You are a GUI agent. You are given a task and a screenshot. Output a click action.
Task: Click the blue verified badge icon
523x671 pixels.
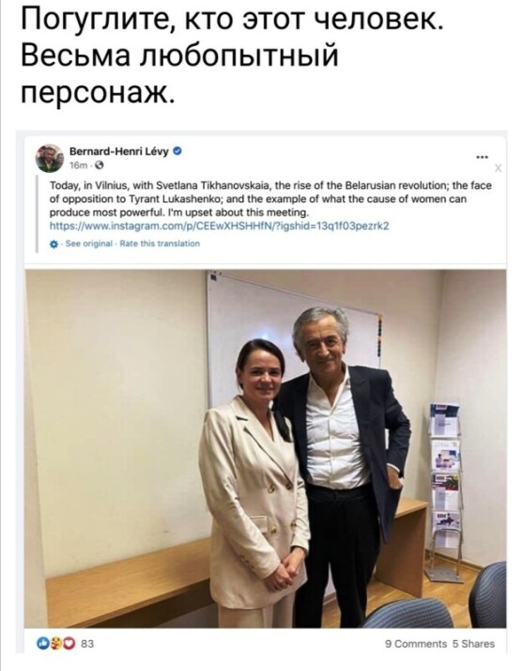(x=178, y=151)
